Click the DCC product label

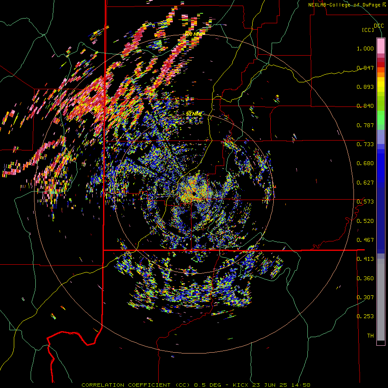click(x=379, y=26)
